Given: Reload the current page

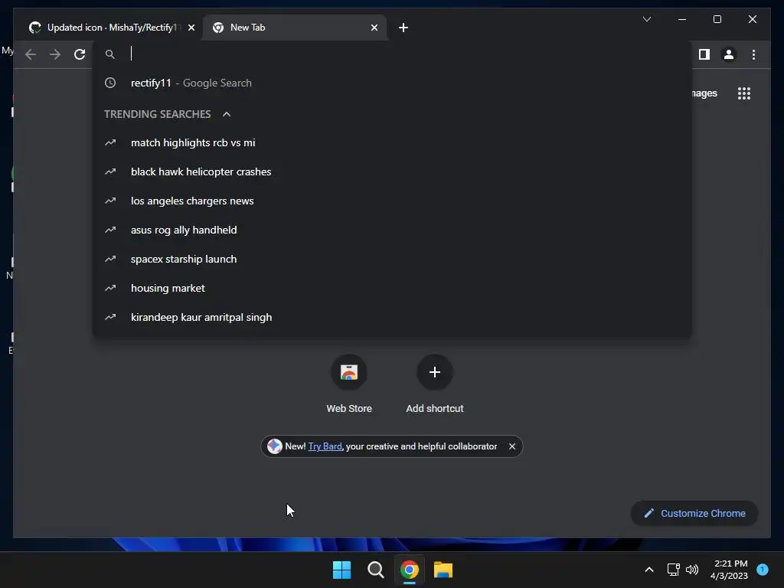Looking at the screenshot, I should [80, 54].
